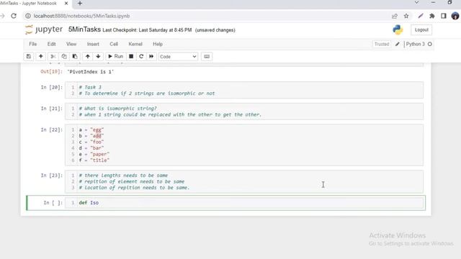Open the tab search chevron
The image size is (461, 259).
click(416, 3)
